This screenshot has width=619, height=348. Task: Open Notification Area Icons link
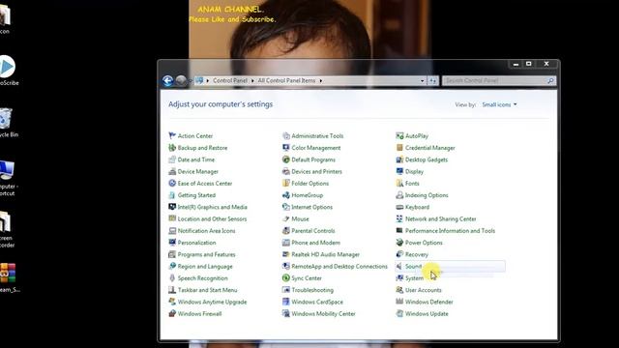point(206,230)
